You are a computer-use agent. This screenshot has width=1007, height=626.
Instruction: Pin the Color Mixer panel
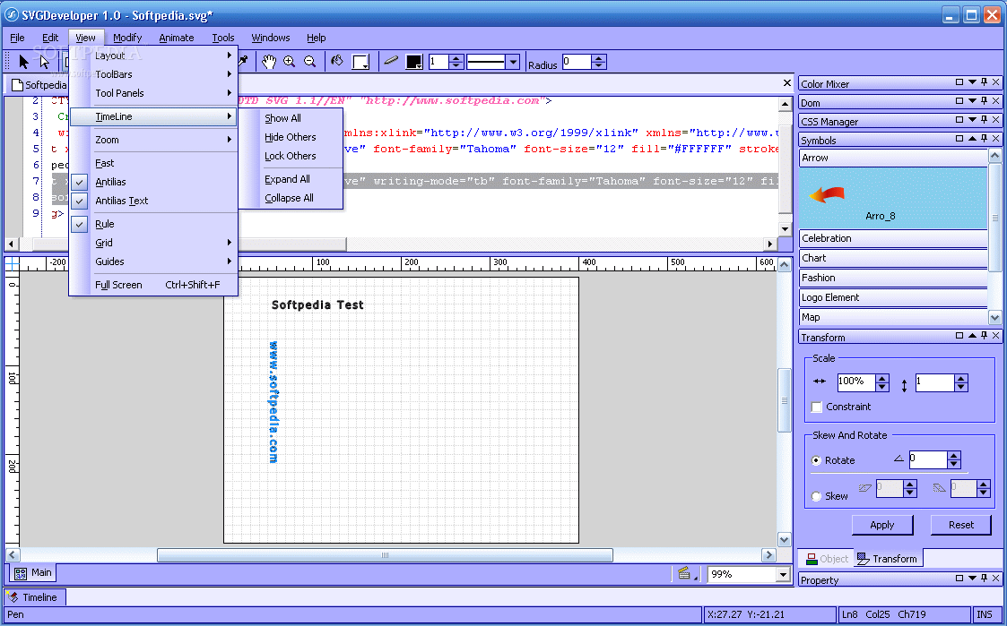[984, 82]
